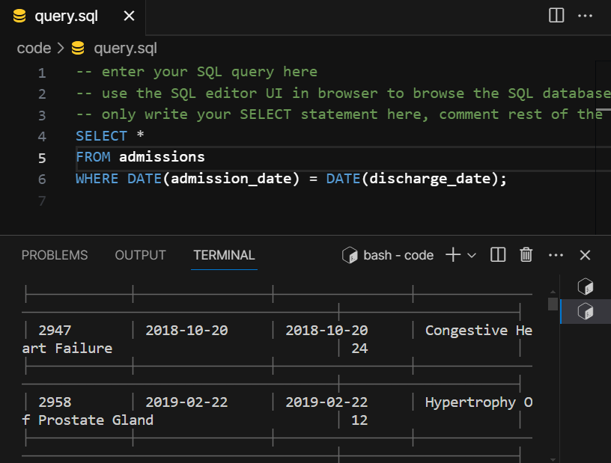Click the SELECT keyword on line 4
The height and width of the screenshot is (463, 611).
click(102, 136)
